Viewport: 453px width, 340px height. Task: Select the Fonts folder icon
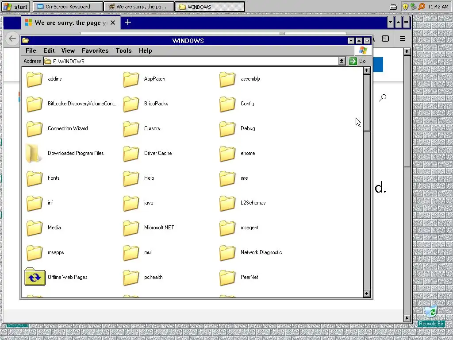[x=35, y=178]
